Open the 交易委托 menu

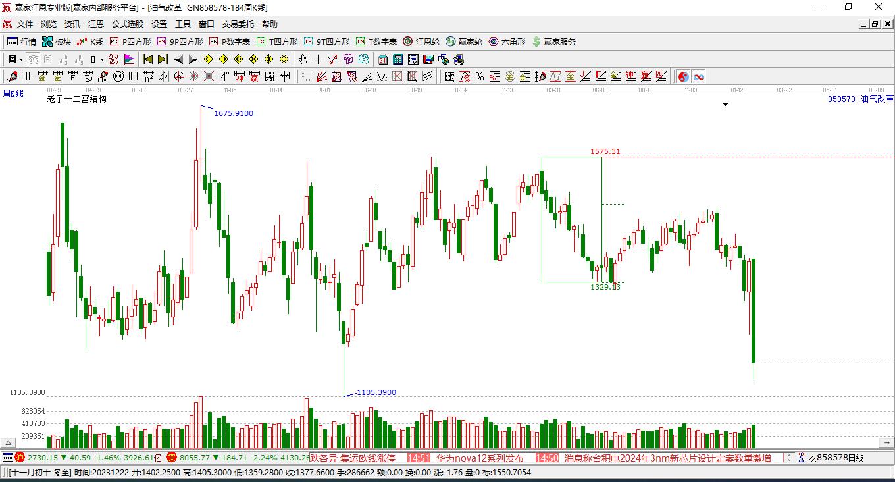(238, 24)
